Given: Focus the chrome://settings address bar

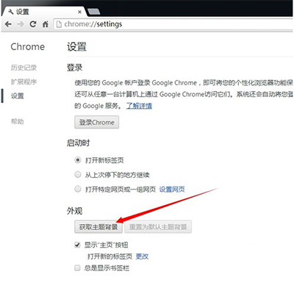Looking at the screenshot, I should pyautogui.click(x=173, y=24).
